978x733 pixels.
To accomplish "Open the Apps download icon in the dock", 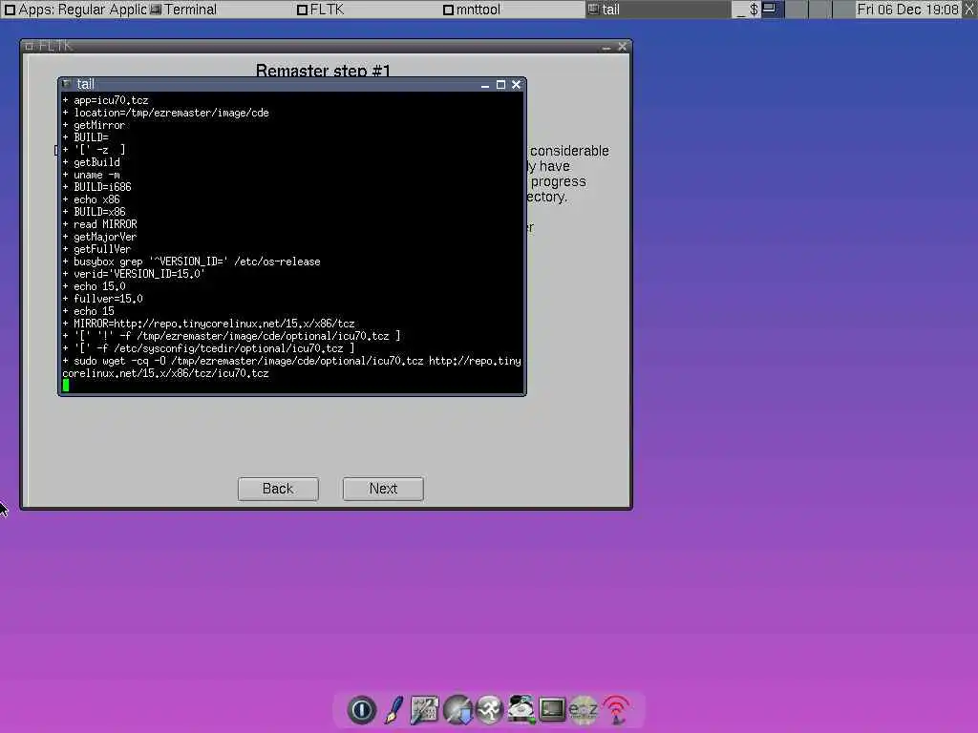I will tap(457, 710).
